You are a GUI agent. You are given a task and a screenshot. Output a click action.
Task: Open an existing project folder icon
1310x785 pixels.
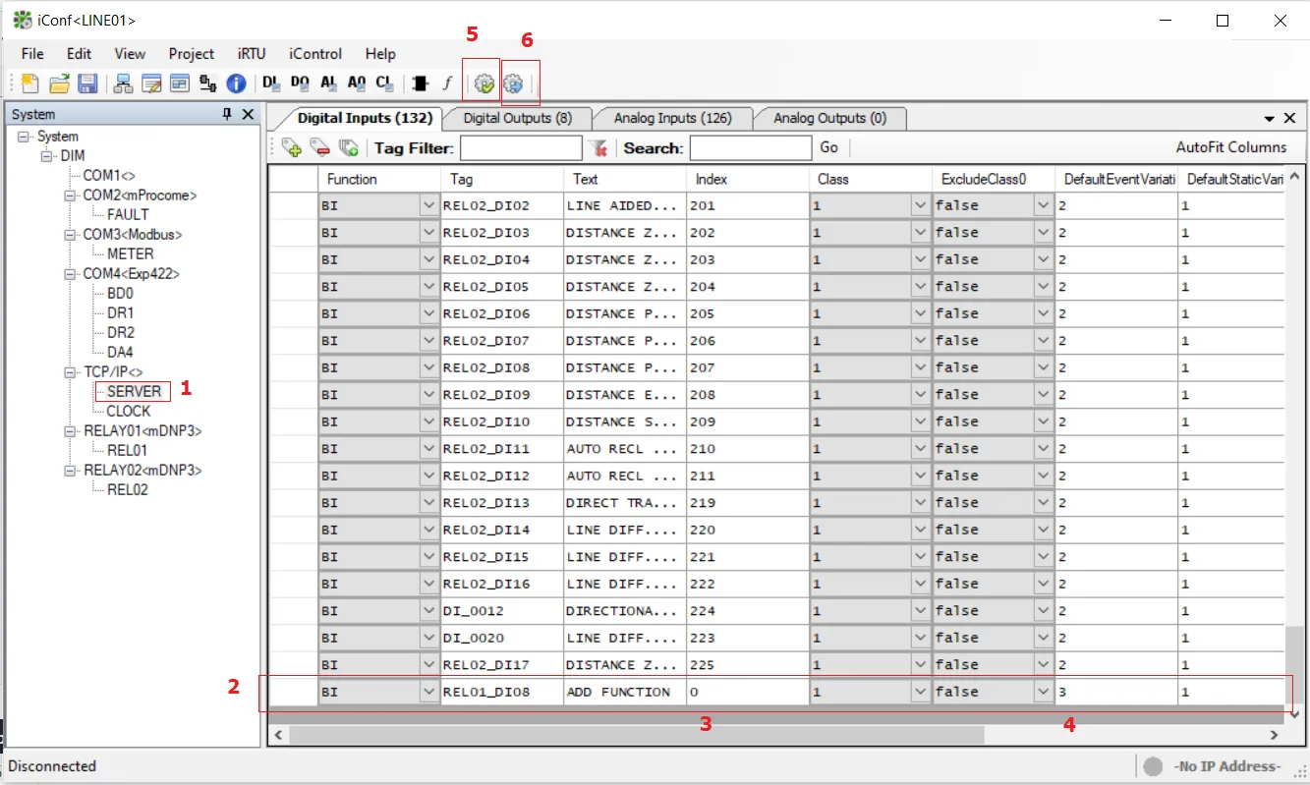coord(59,84)
